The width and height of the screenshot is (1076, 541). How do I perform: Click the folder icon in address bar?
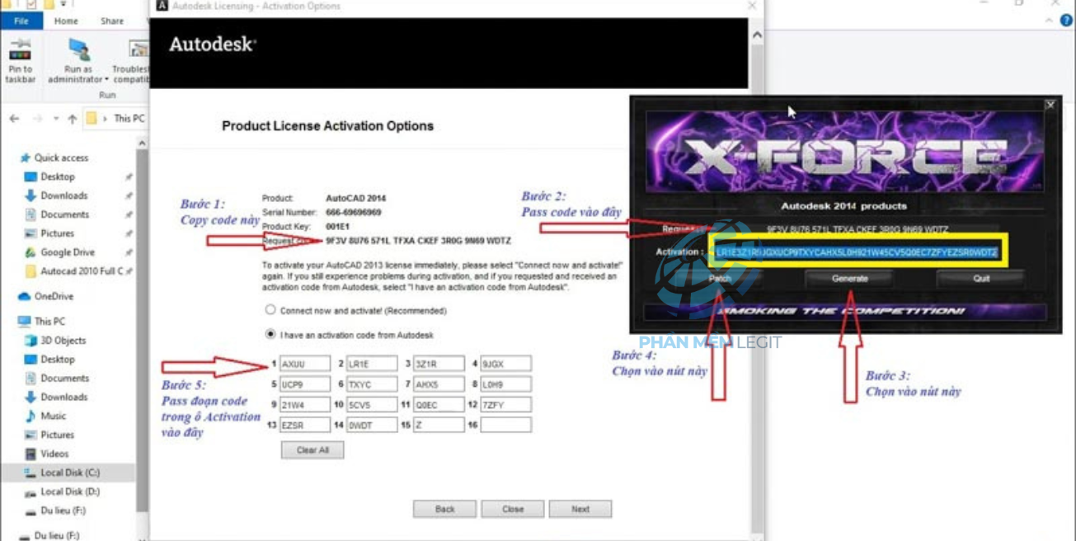(x=92, y=118)
